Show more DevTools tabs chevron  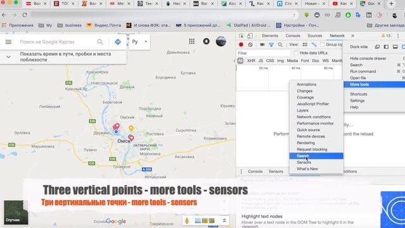coord(352,35)
